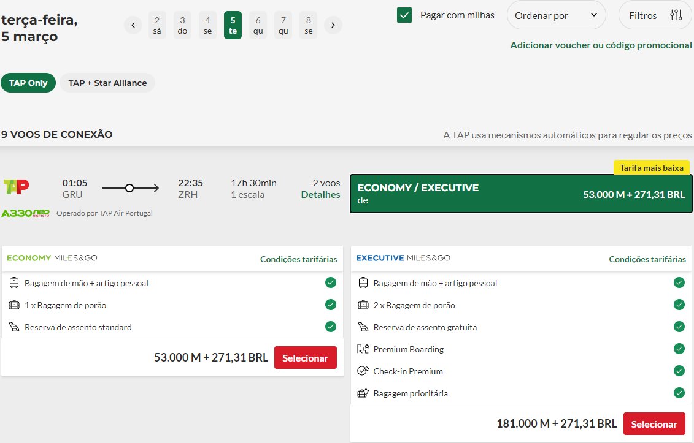694x443 pixels.
Task: Click Adicionar voucher ou código promocional
Action: [x=601, y=45]
